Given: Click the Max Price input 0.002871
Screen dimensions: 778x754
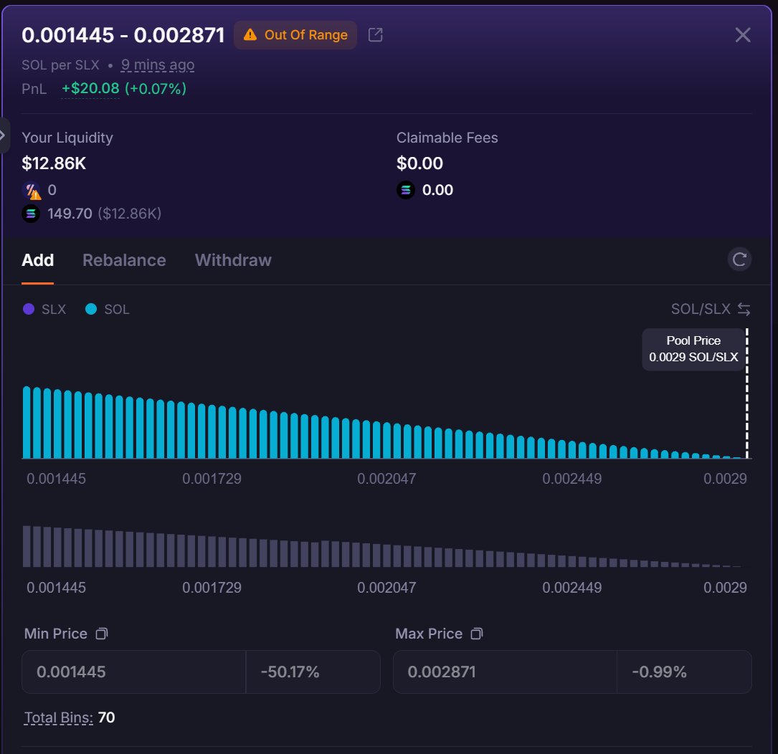Looking at the screenshot, I should point(505,672).
